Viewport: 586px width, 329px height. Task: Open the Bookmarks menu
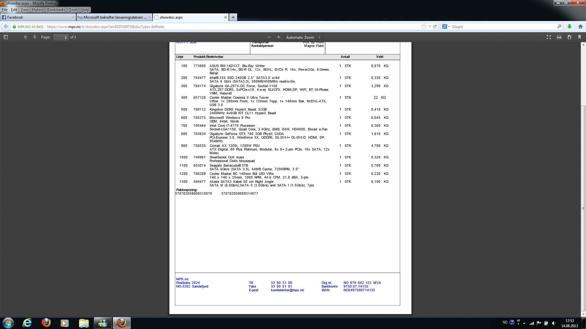(x=56, y=10)
